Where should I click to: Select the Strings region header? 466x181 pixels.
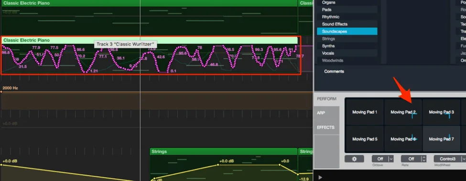click(x=224, y=151)
